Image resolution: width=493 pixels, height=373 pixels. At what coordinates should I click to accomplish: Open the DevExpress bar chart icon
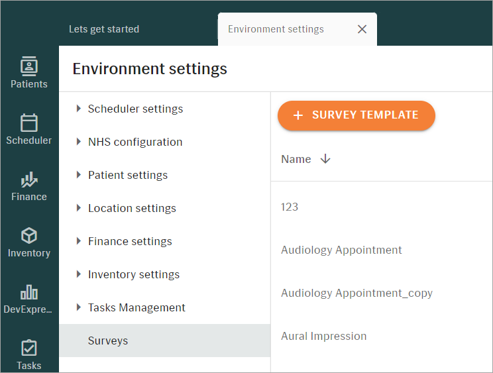tap(29, 292)
